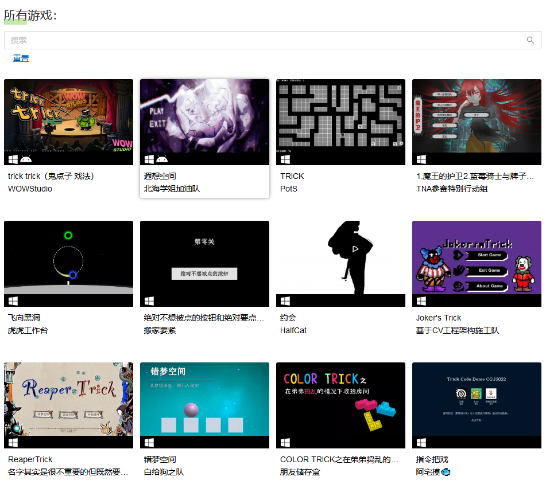Click the Windows icon on Joker's Trick card
The image size is (546, 492).
420,301
